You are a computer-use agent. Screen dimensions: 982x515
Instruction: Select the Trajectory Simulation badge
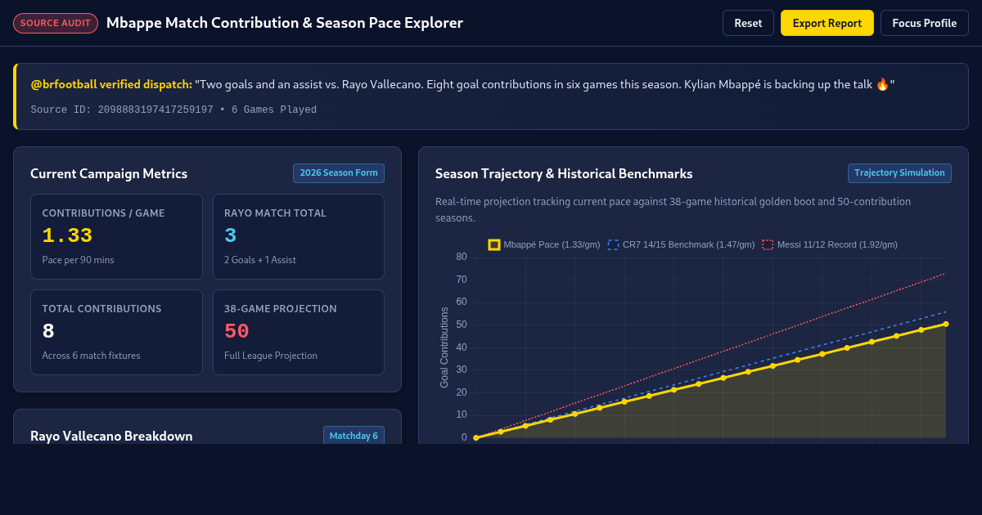point(899,173)
